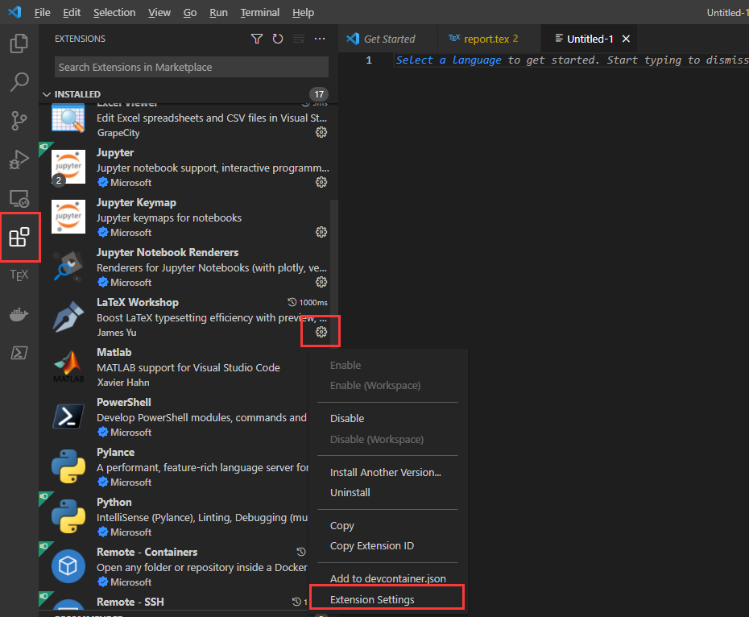Screen dimensions: 749x617
Task: Select the Python extension entry
Action: (x=174, y=516)
